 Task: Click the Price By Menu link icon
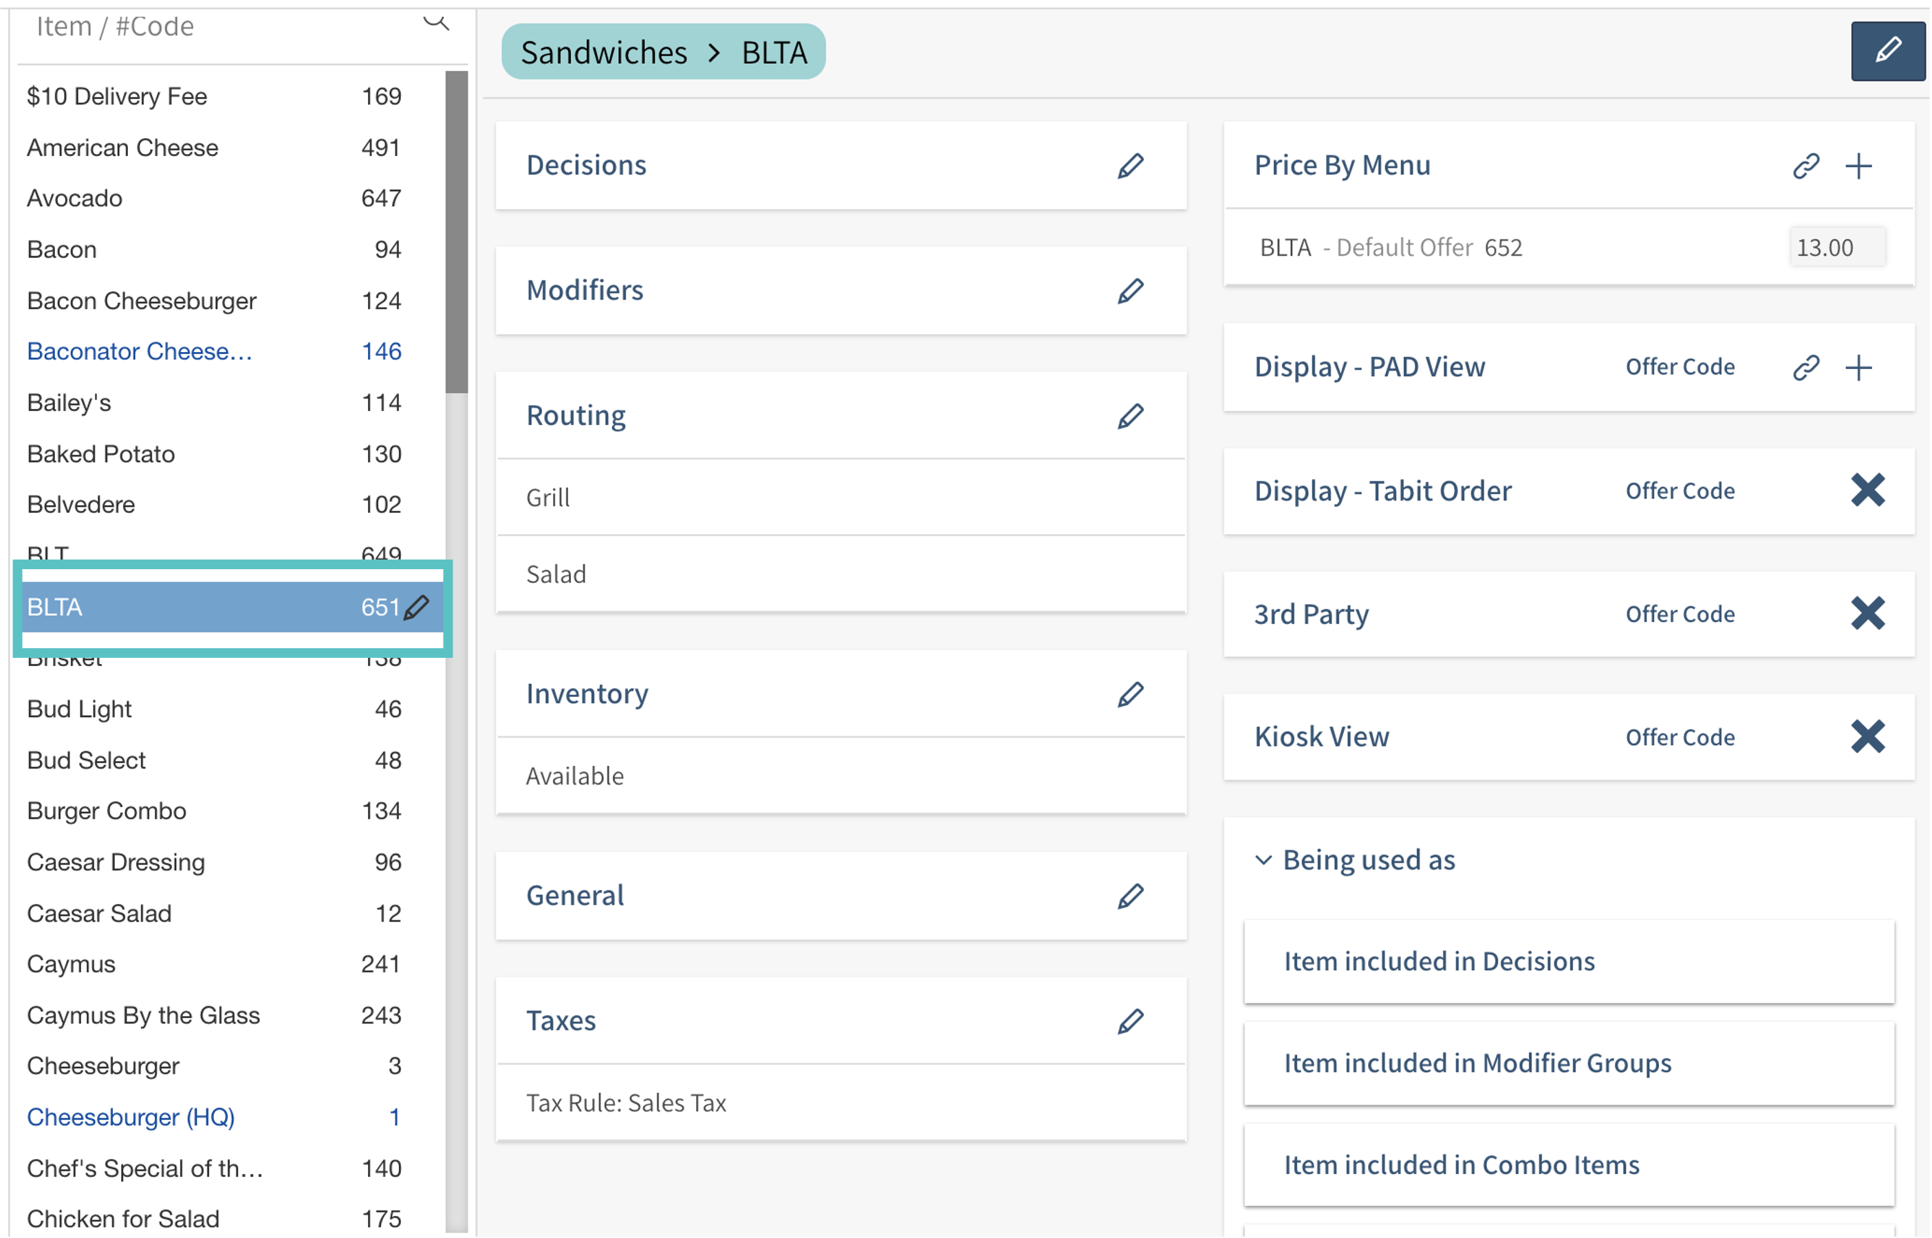1805,166
